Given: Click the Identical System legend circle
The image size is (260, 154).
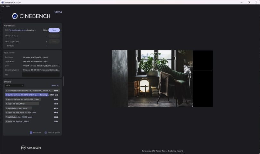Looking at the screenshot, I should (46, 132).
